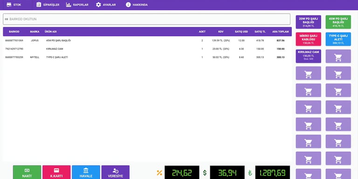Click the SATIŞ USD column header

tap(241, 32)
